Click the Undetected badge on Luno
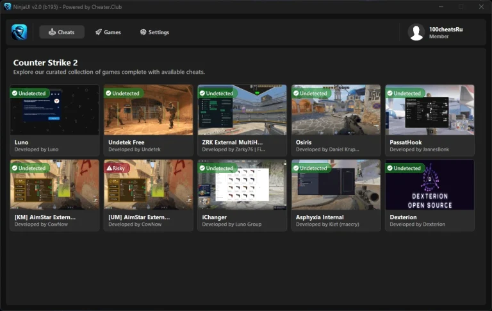 (x=29, y=94)
